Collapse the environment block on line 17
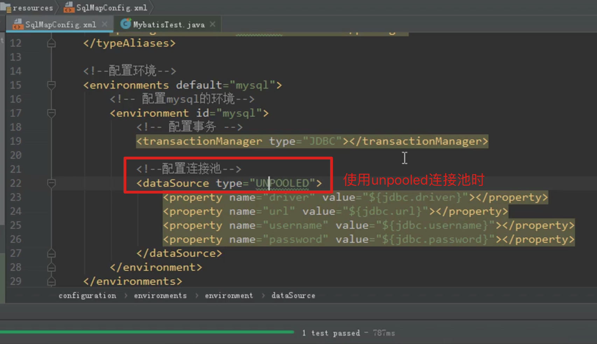This screenshot has width=597, height=344. pos(51,113)
